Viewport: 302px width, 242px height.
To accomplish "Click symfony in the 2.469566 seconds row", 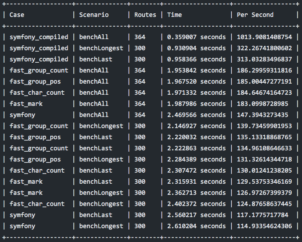I will (22, 115).
